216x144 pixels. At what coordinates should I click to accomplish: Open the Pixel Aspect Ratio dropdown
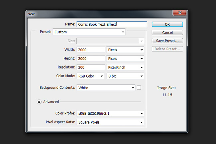[110, 122]
